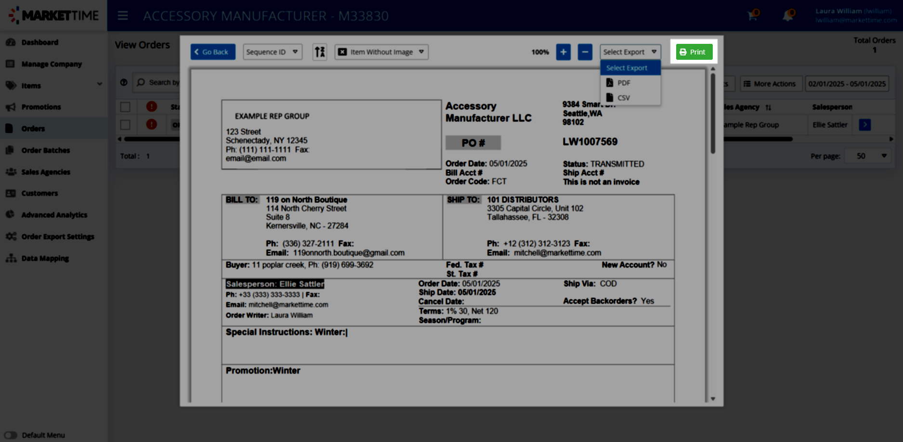903x442 pixels.
Task: Click the Salesperson: Ellie Sattler label
Action: 275,284
